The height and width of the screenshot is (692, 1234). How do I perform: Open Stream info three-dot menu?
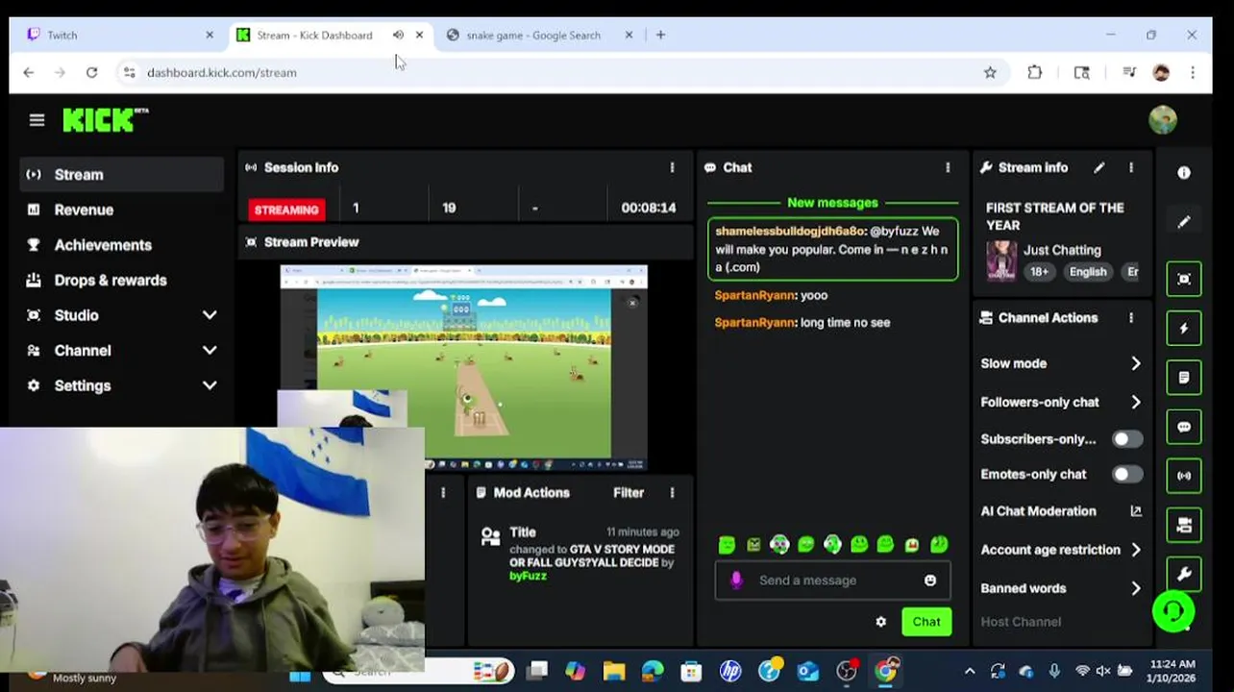click(x=1131, y=167)
